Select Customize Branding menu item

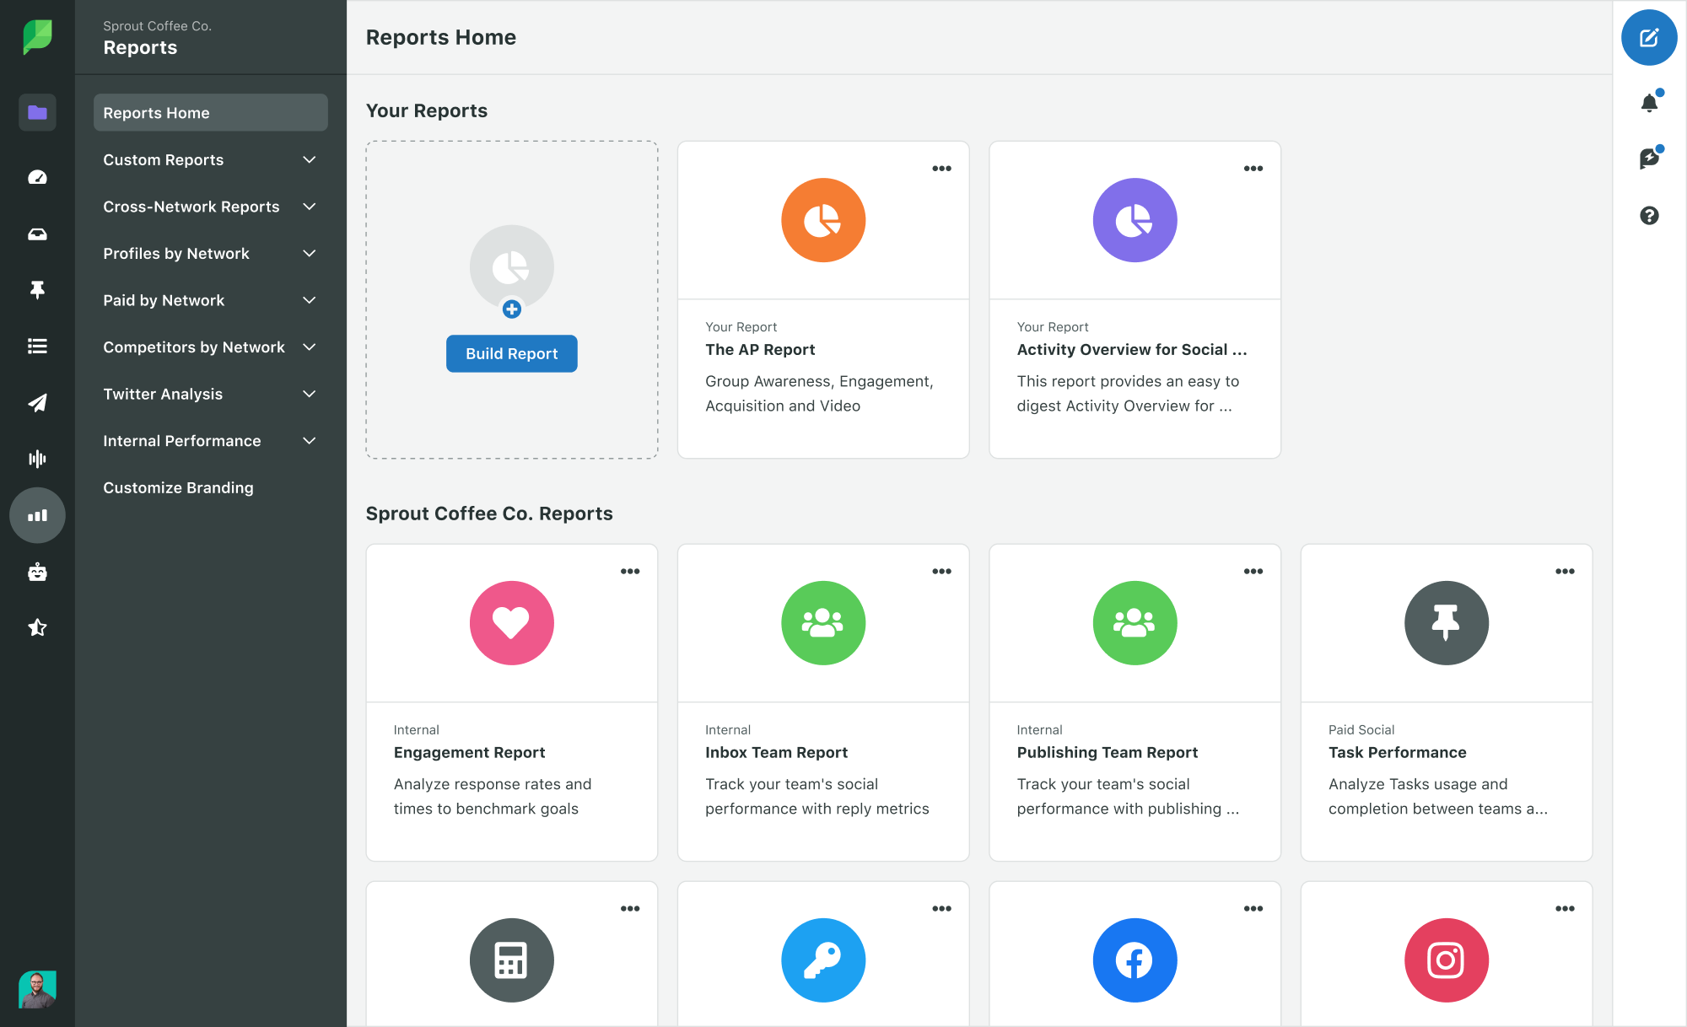pyautogui.click(x=178, y=487)
